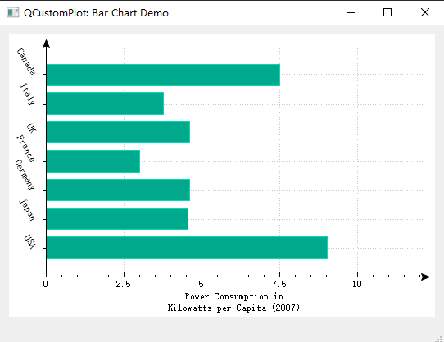Screen dimensions: 444x342
Task: Click the 7.5 tick label on x-axis
Action: click(x=279, y=284)
